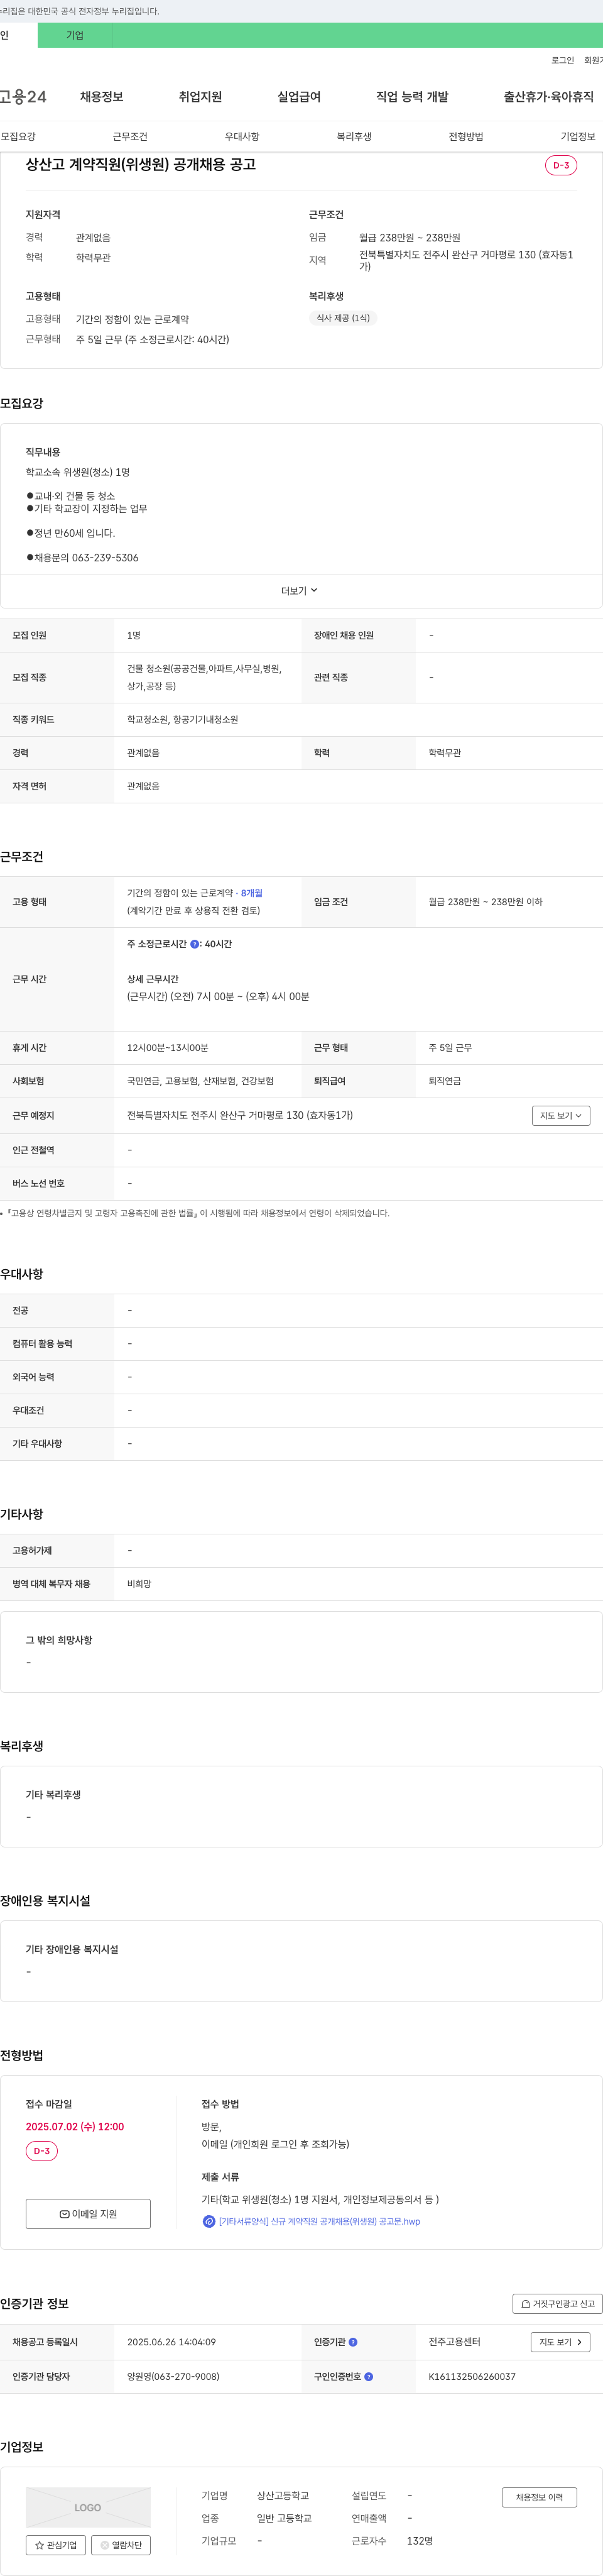The height and width of the screenshot is (2576, 603).
Task: Click the certification number K161132506260037
Action: click(x=472, y=2377)
